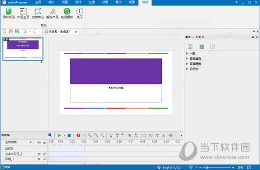Toggle visibility of 标题_1

(39, 159)
